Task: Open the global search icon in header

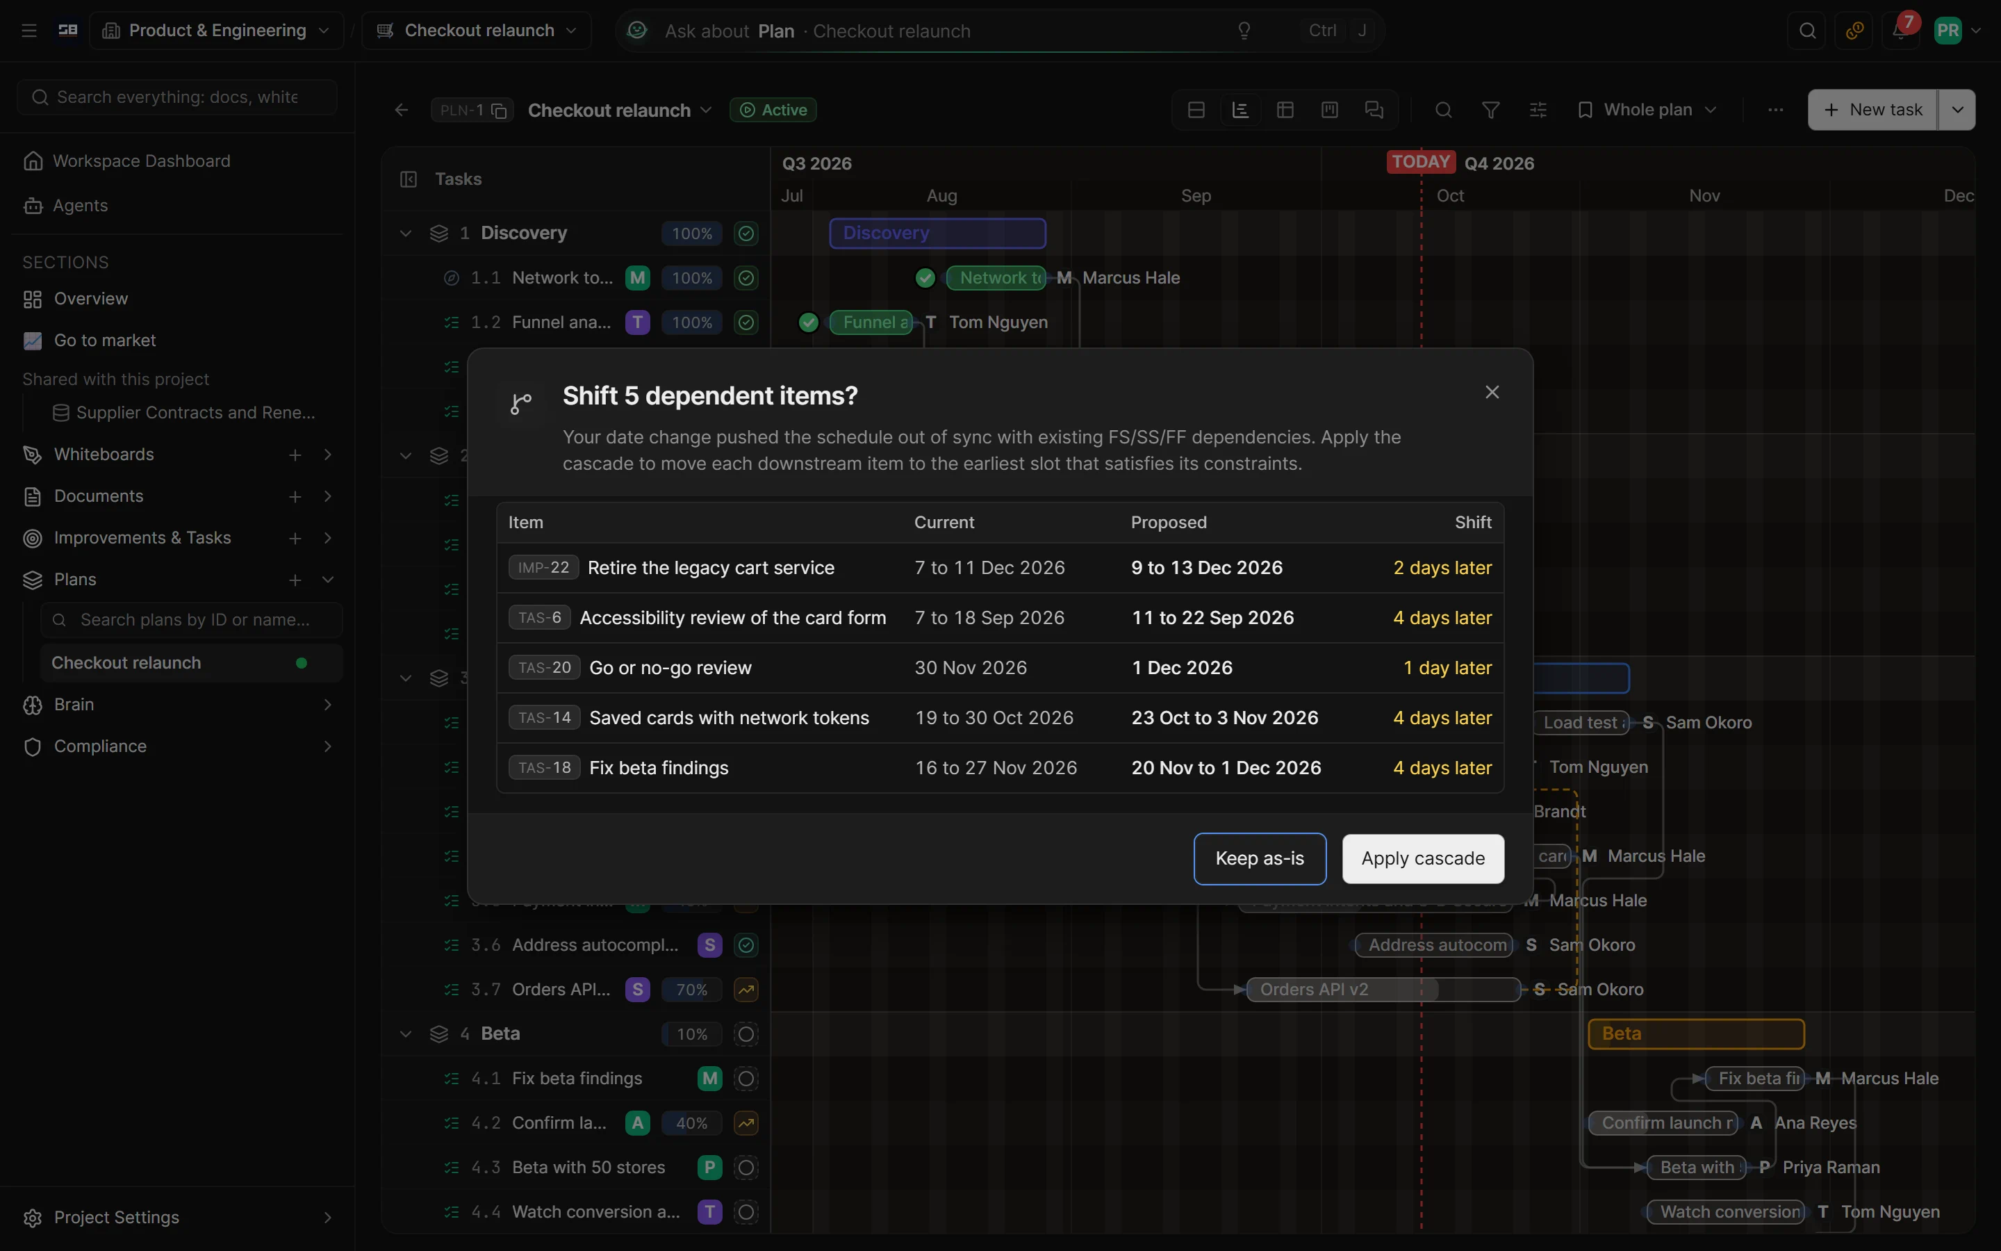Action: tap(1806, 31)
